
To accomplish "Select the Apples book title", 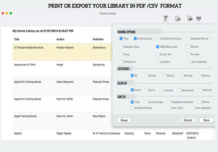I will (18, 134).
